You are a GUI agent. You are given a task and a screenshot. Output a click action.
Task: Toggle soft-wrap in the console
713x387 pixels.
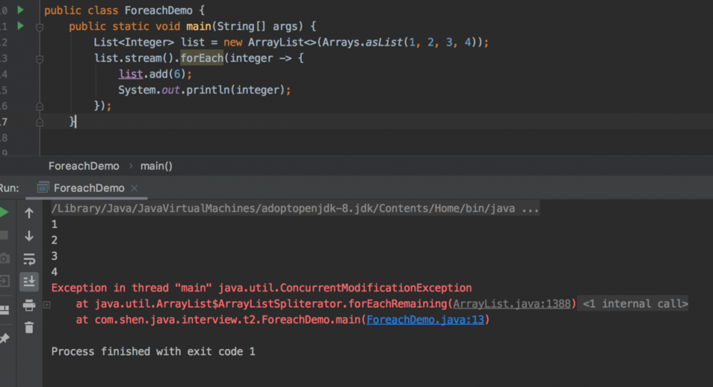tap(29, 258)
